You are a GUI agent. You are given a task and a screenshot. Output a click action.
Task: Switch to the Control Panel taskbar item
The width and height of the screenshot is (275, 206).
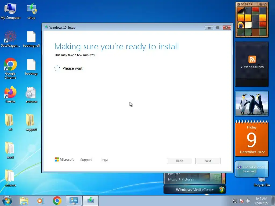coord(74,201)
